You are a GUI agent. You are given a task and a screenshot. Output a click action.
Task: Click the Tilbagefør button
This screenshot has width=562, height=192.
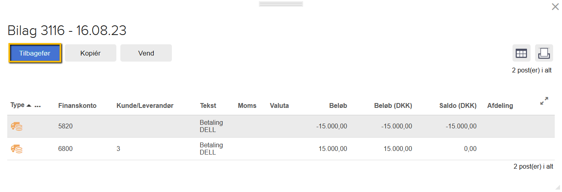[x=35, y=53]
